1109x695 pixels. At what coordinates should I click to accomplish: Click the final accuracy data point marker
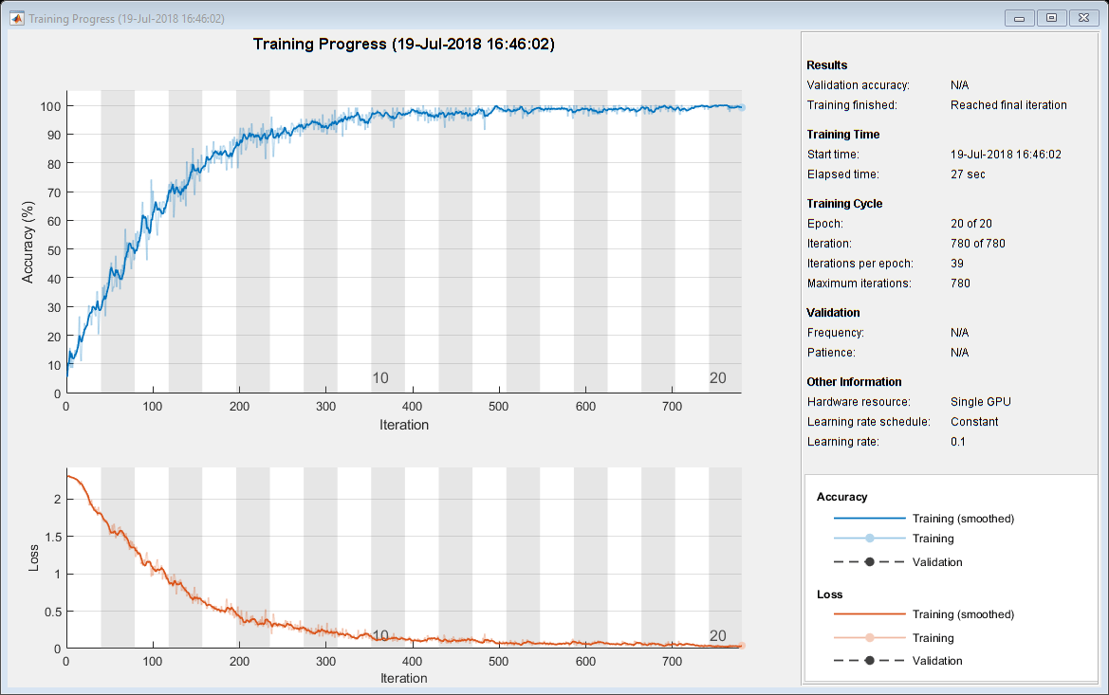(741, 107)
